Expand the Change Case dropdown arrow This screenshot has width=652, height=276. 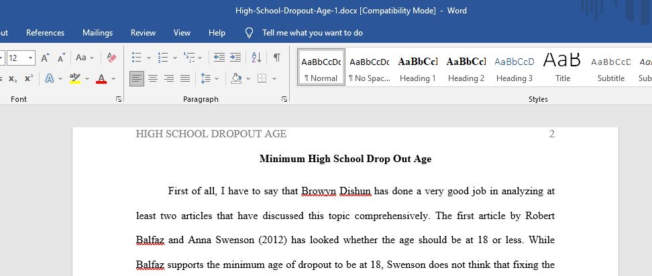[92, 58]
